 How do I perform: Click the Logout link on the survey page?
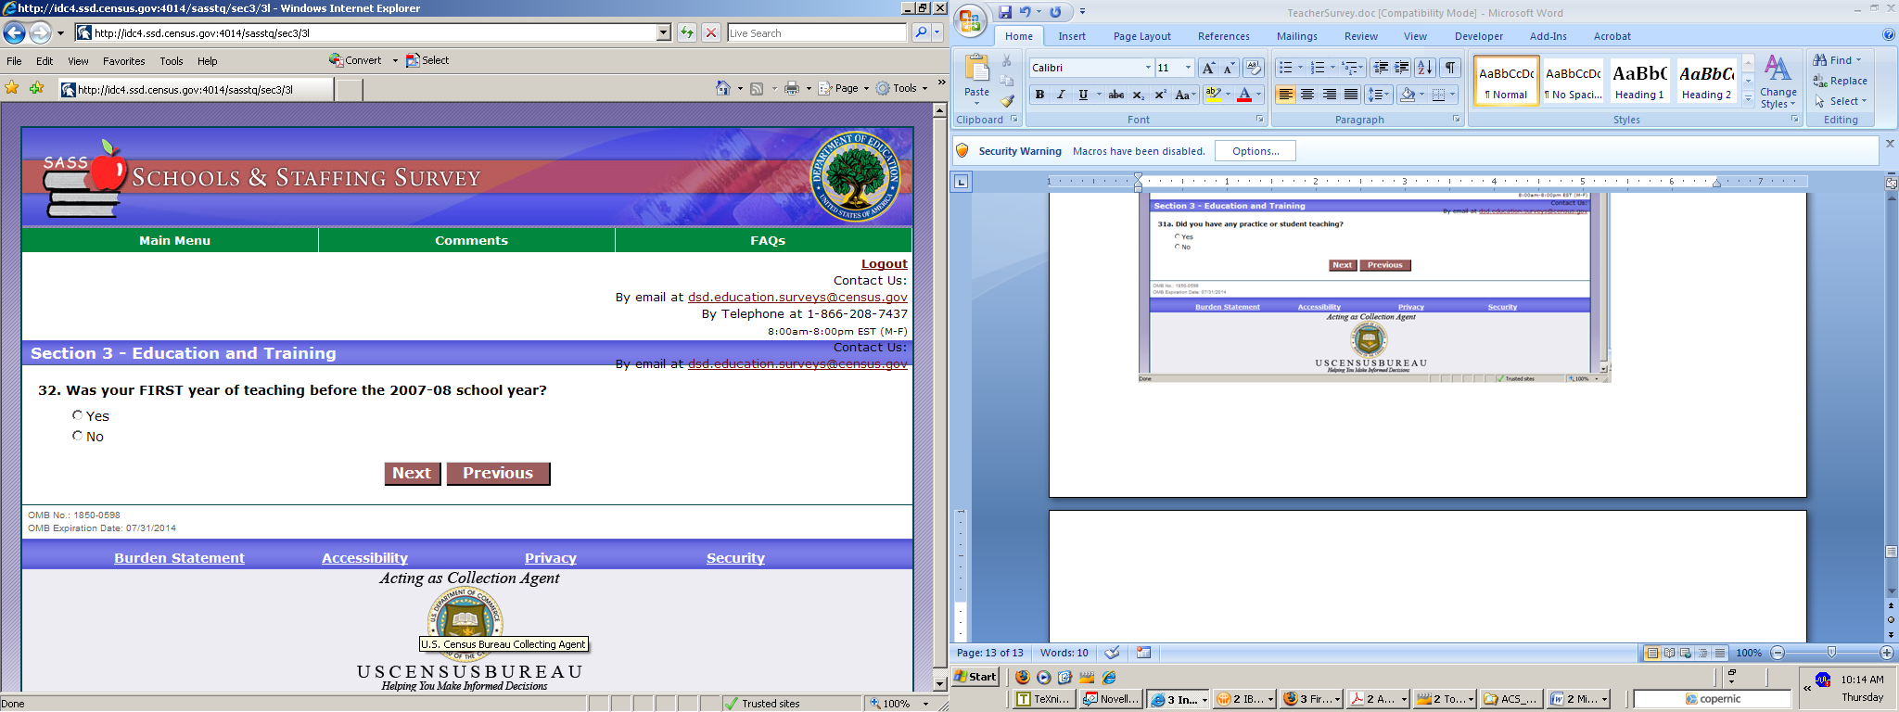click(x=884, y=263)
